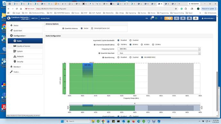
Task: Click the Downlink Antenna info icon
Action: point(63,28)
